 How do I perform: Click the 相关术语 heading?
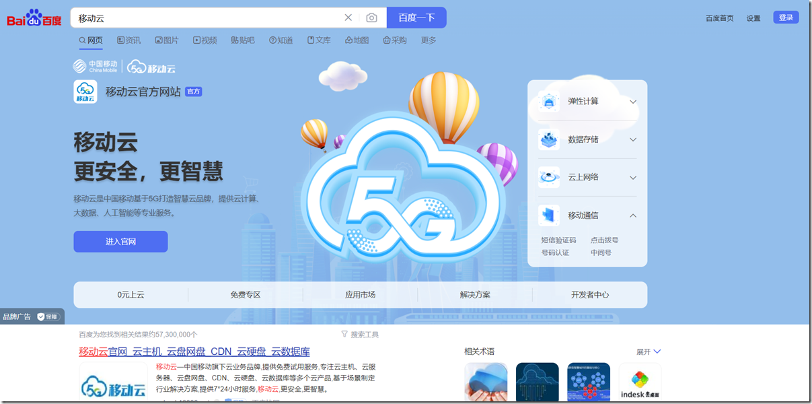(480, 351)
